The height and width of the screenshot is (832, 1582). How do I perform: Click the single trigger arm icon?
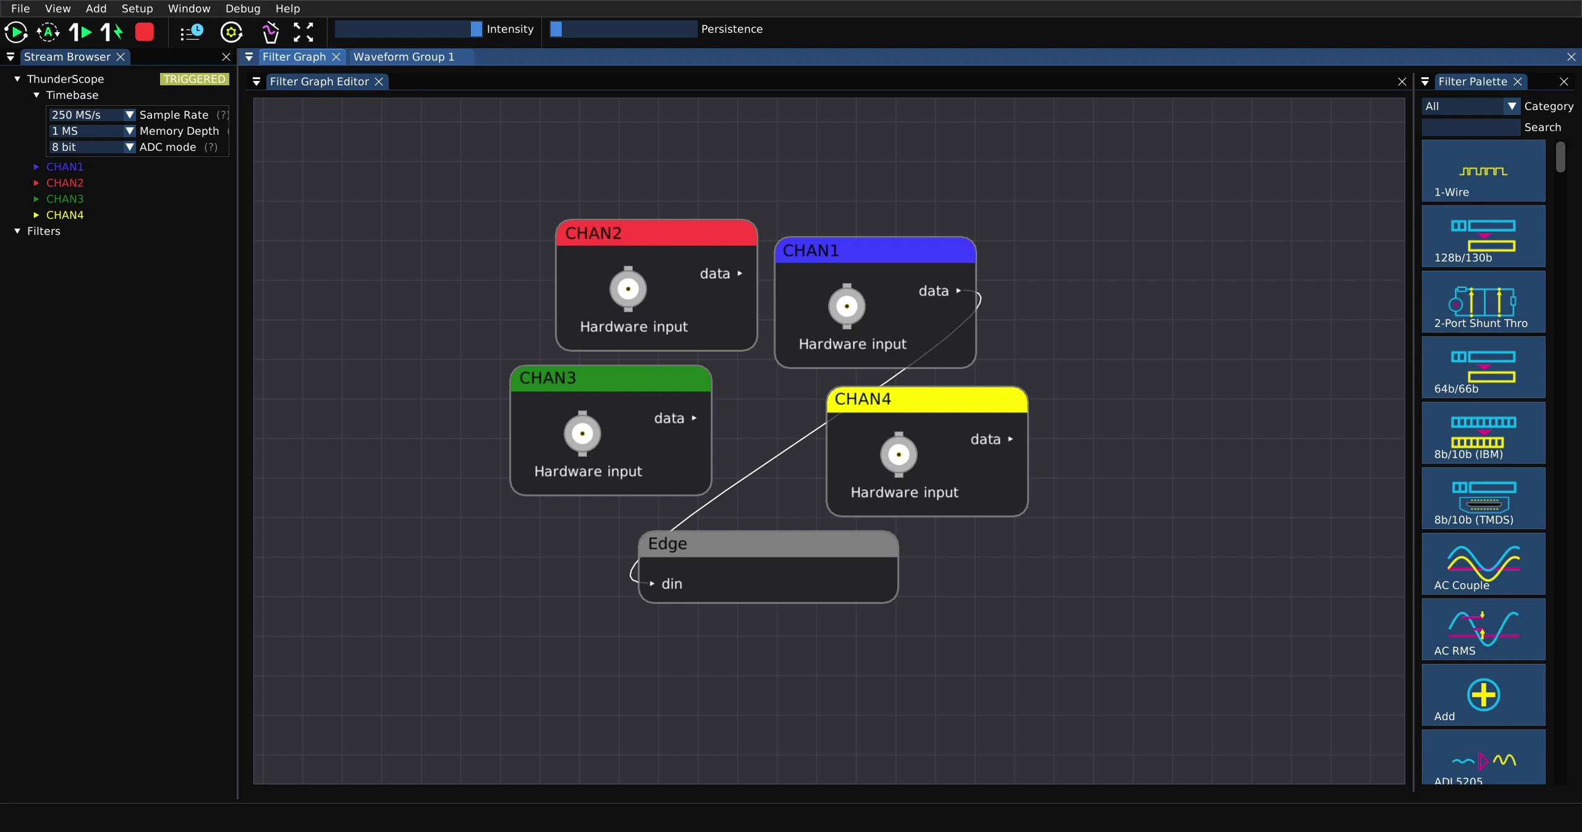pyautogui.click(x=80, y=32)
